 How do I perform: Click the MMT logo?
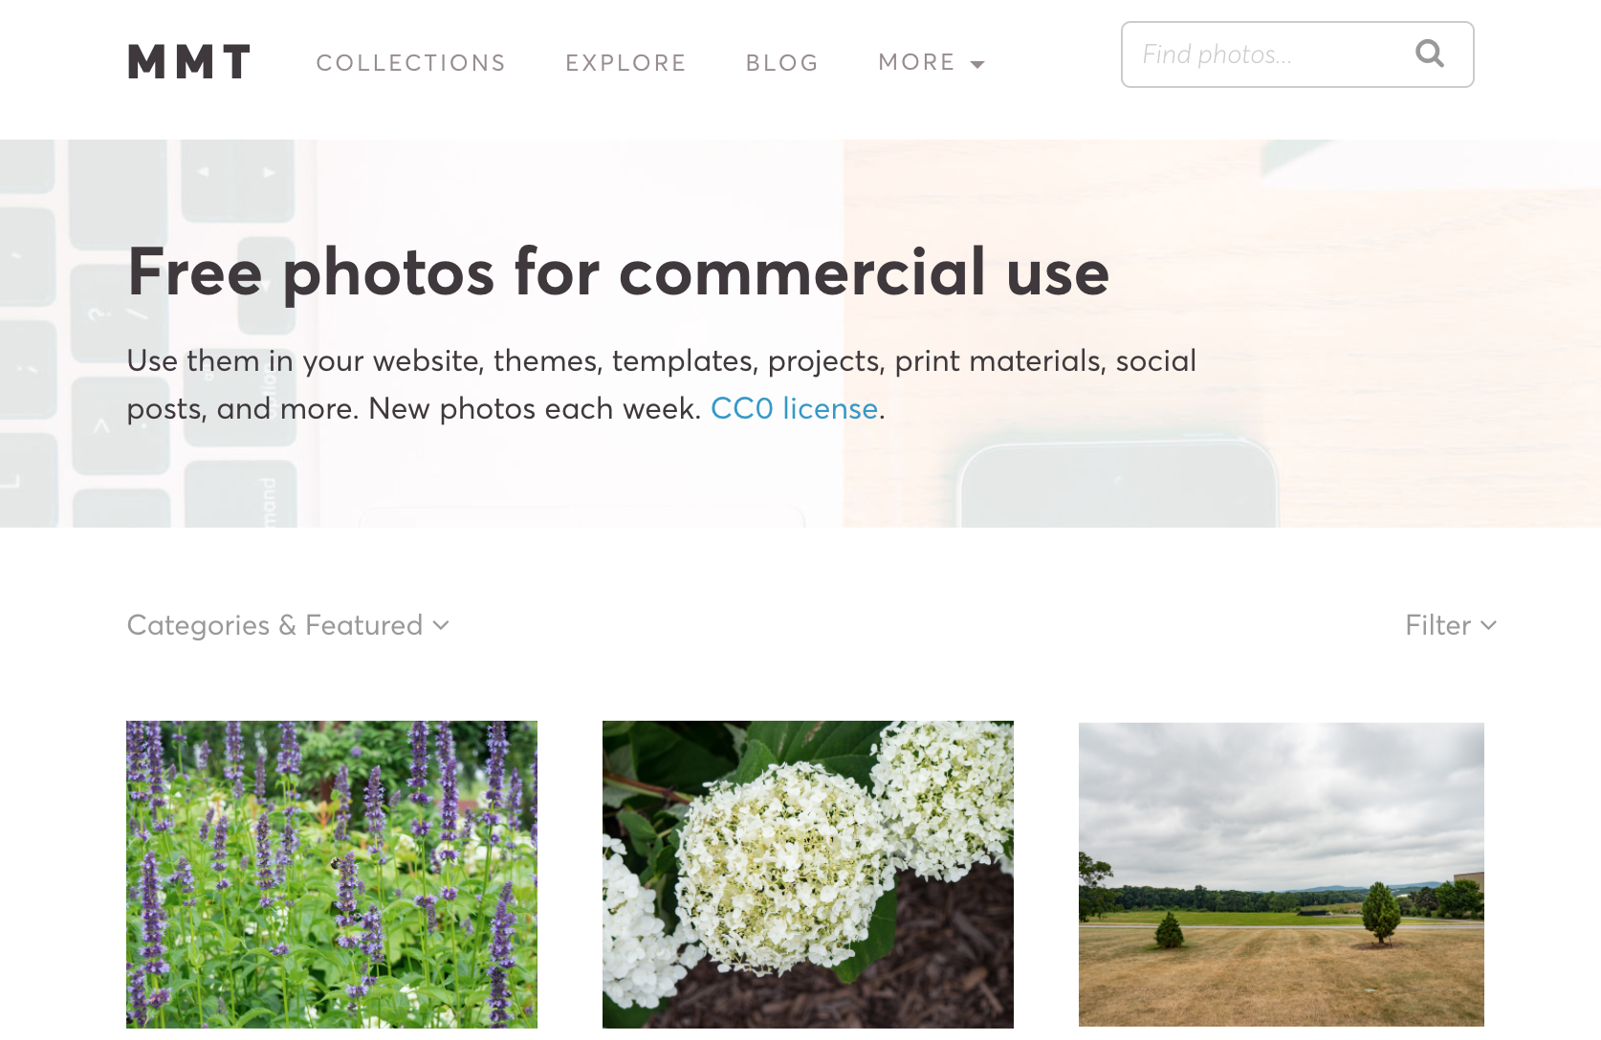(189, 62)
